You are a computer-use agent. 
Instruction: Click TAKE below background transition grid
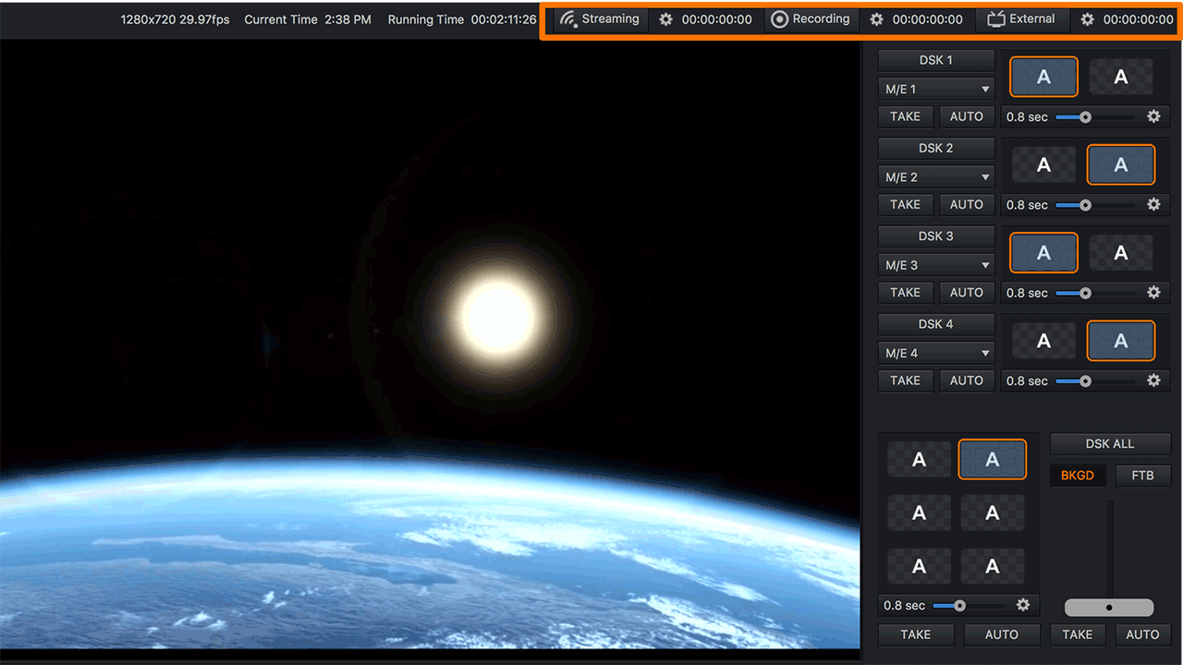pos(916,635)
